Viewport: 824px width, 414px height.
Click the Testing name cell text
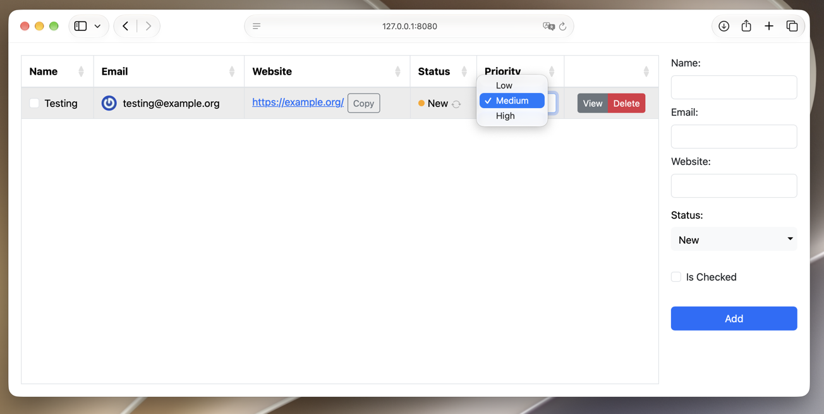pyautogui.click(x=61, y=103)
